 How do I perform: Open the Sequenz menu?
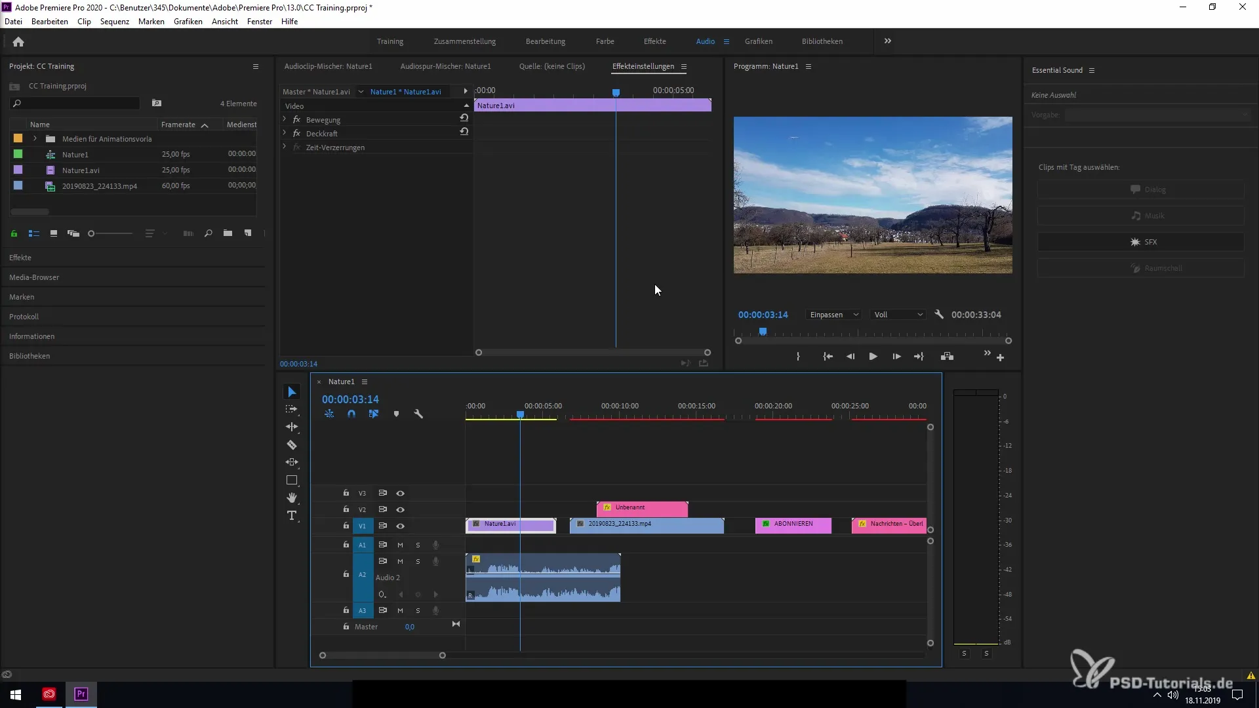click(x=115, y=22)
